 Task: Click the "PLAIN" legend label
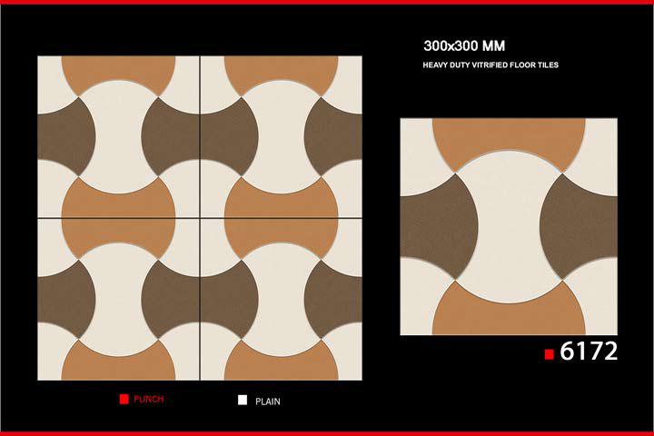pos(268,401)
